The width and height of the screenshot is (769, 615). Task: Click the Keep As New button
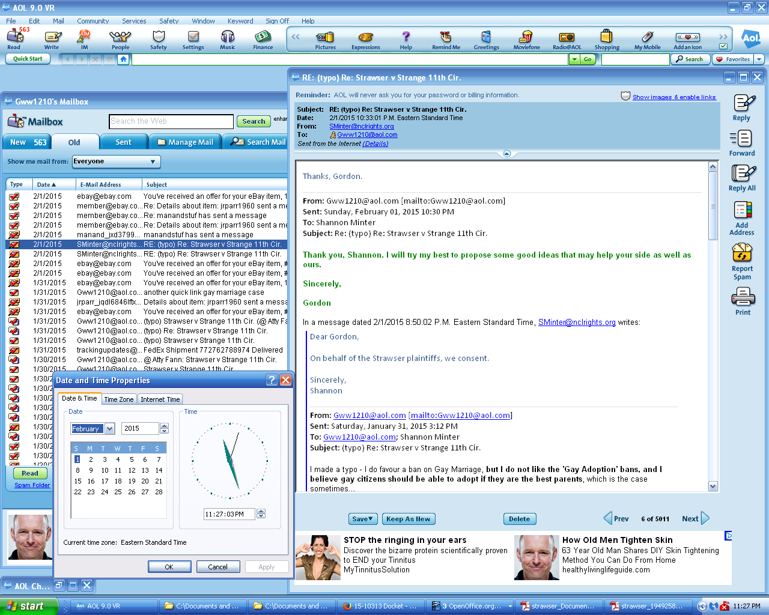click(x=409, y=519)
